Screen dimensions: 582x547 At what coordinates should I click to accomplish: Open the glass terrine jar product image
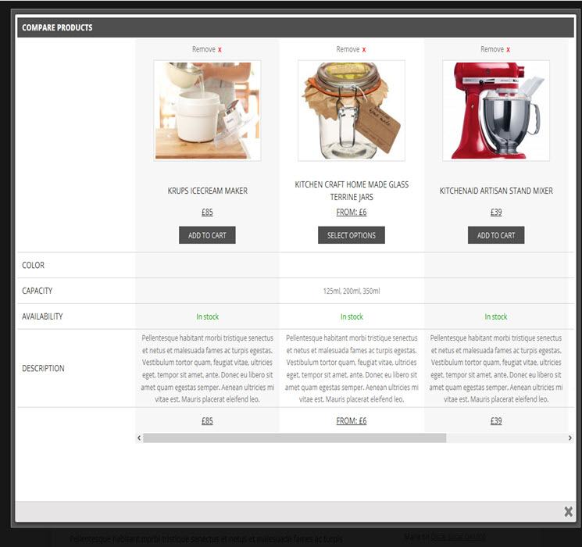(x=351, y=111)
